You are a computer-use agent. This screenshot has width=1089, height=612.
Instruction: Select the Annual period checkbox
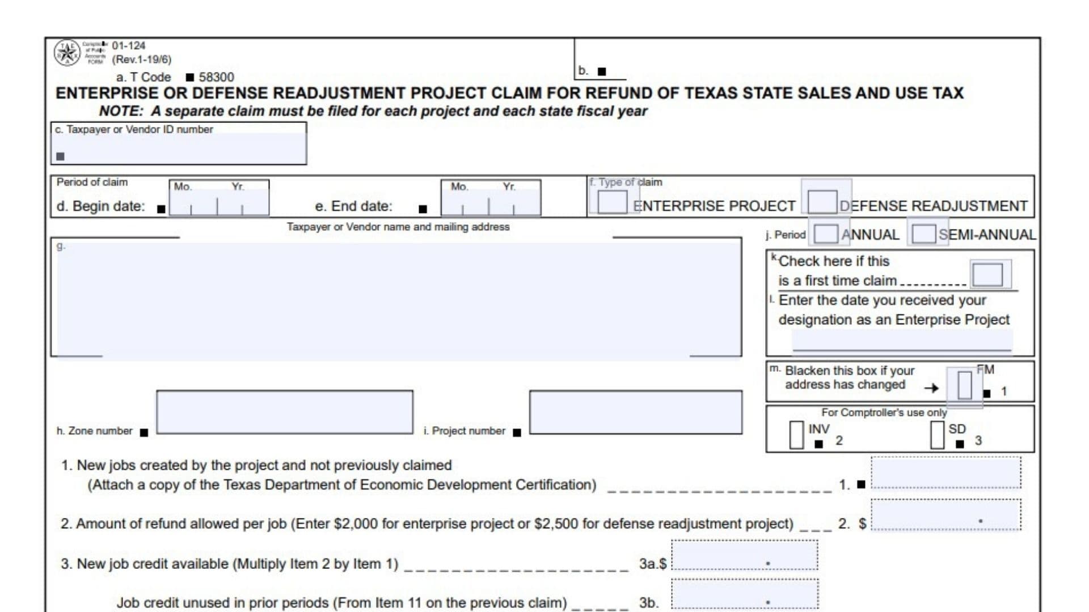[x=825, y=233]
